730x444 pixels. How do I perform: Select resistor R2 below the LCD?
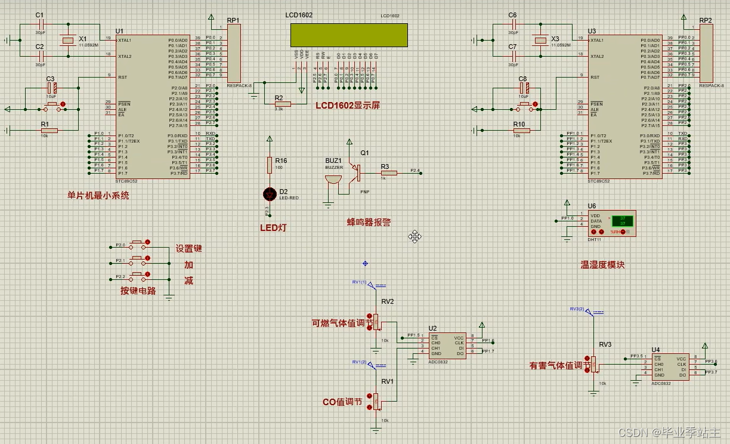coord(282,104)
